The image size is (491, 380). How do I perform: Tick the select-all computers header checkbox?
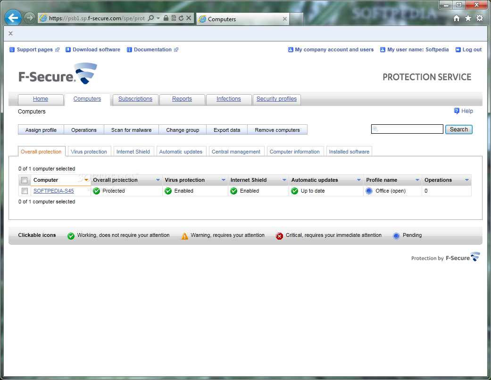[25, 180]
